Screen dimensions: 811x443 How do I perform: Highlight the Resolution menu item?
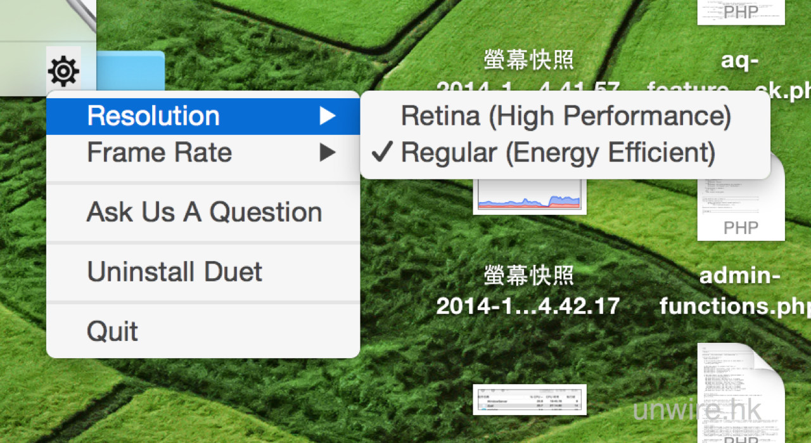153,116
